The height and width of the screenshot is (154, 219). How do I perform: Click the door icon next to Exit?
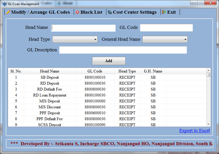pos(164,12)
